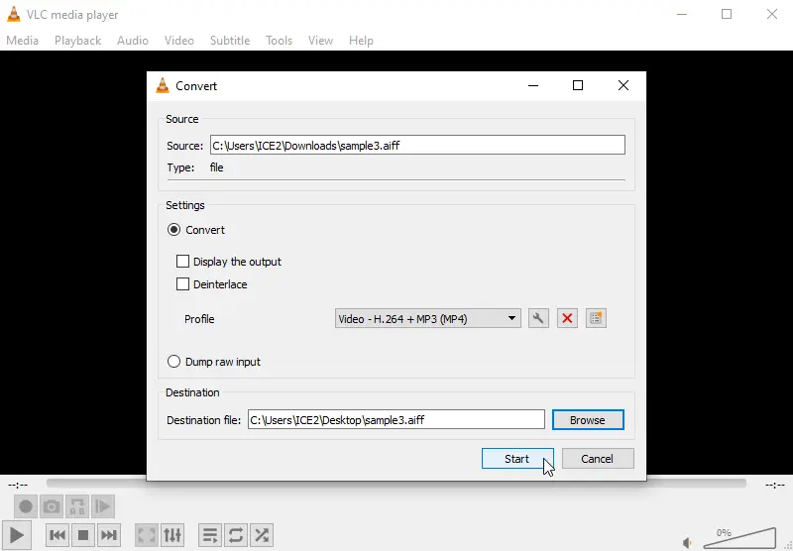Toggle A-B loop button

pyautogui.click(x=77, y=506)
